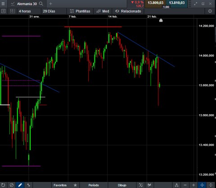Open the Favoritos menu
This screenshot has height=188, width=216.
[60, 185]
